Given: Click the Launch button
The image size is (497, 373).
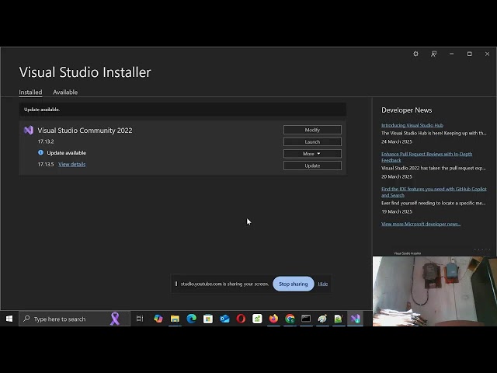Looking at the screenshot, I should [x=312, y=141].
